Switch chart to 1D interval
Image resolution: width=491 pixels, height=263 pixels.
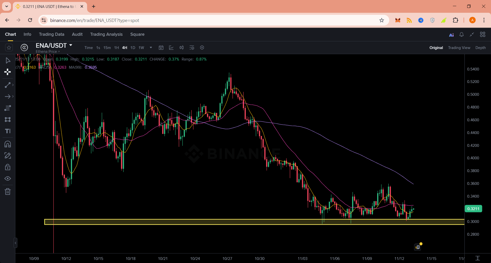pyautogui.click(x=133, y=48)
